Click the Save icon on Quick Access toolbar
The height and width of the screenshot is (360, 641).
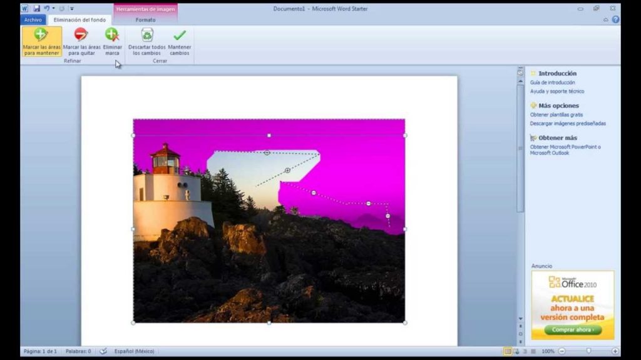(37, 8)
